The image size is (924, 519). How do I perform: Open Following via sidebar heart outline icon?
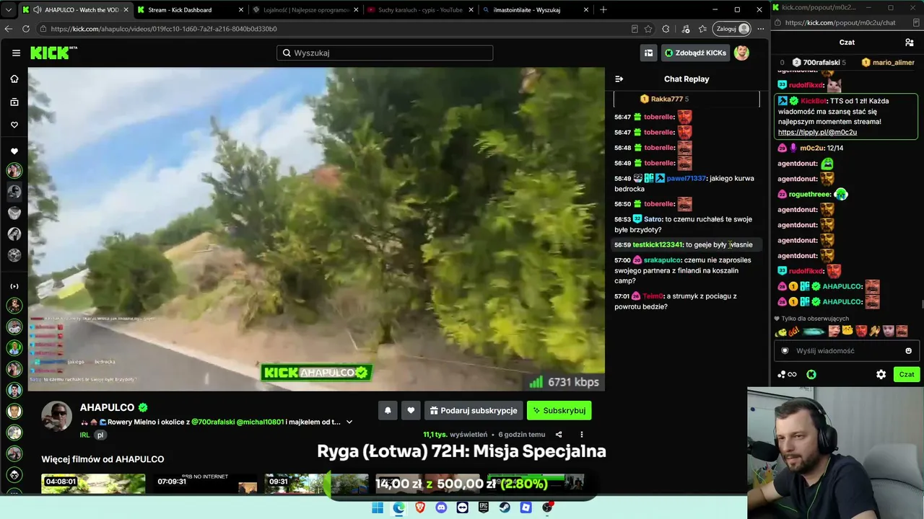[14, 125]
